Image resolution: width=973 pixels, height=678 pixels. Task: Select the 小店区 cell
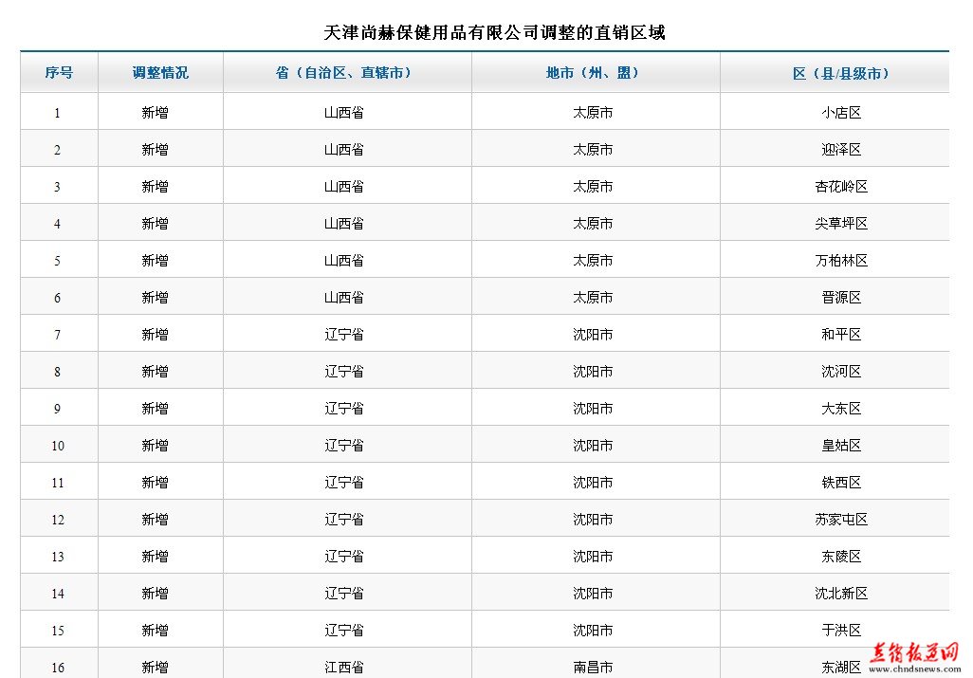click(x=841, y=113)
